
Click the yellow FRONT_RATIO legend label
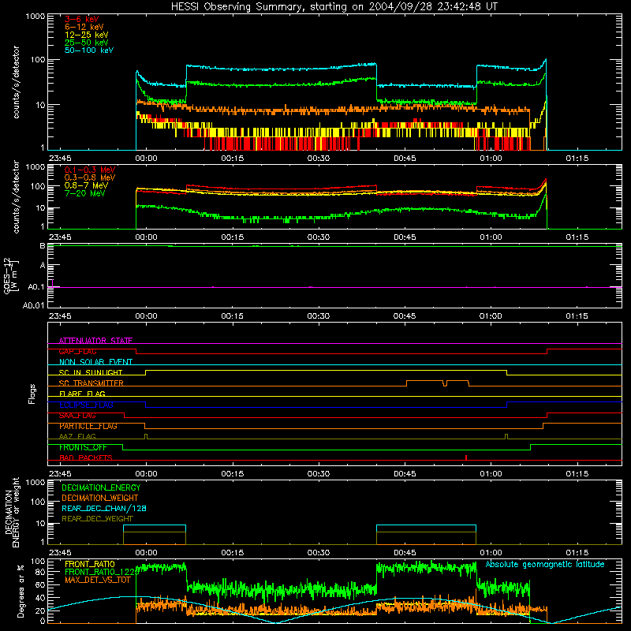90,564
